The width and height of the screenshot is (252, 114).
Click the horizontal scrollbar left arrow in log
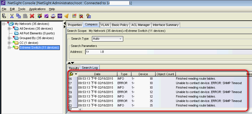coord(80,110)
